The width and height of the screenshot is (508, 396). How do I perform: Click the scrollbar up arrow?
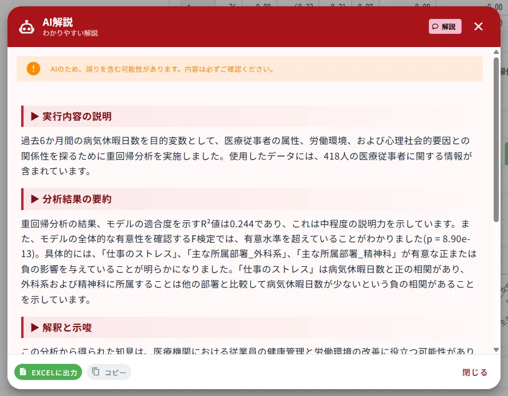(x=496, y=52)
